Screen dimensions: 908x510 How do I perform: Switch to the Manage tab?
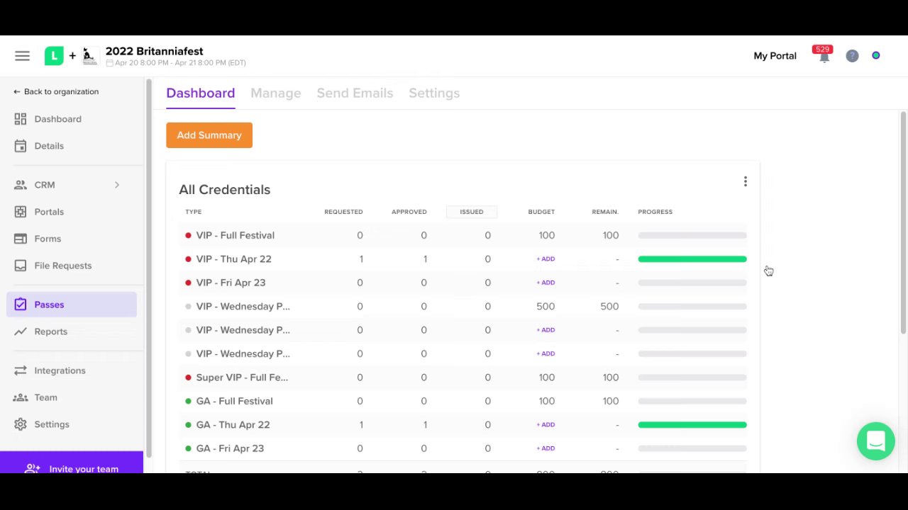pos(275,93)
